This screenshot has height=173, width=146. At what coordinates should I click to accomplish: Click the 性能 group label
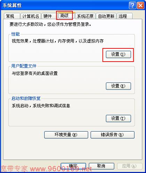pyautogui.click(x=15, y=34)
